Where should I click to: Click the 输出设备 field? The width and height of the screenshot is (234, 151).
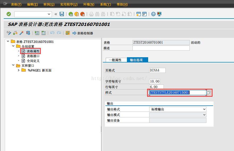point(178,121)
